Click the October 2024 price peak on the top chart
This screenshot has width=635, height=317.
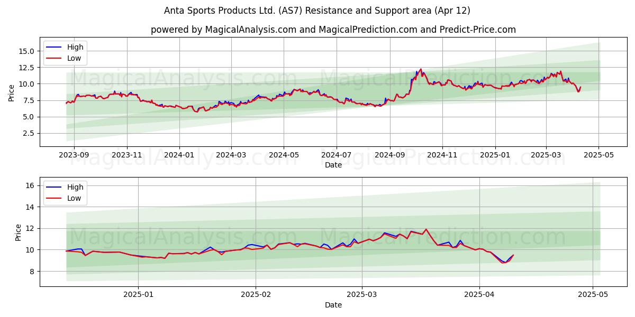pyautogui.click(x=421, y=69)
